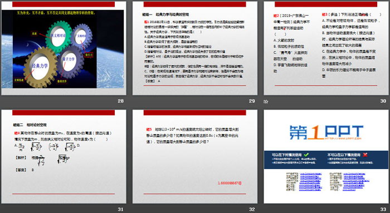Select slide 28 thumbnail with the gears image
This screenshot has height=213, width=390.
click(x=64, y=48)
